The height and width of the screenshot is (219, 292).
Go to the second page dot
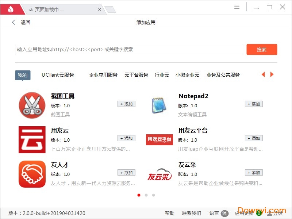pos(146,195)
